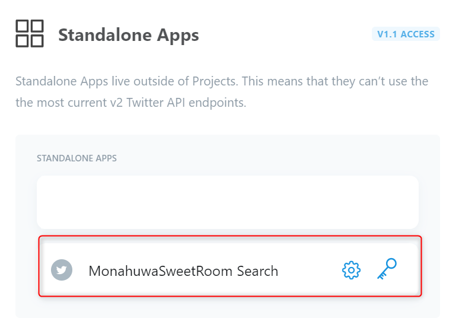Select the MonahuwaSweetRoom Search app name
This screenshot has width=459, height=334.
[183, 271]
